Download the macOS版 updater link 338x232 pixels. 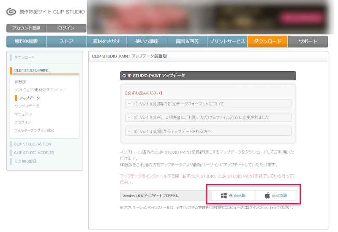click(x=279, y=195)
